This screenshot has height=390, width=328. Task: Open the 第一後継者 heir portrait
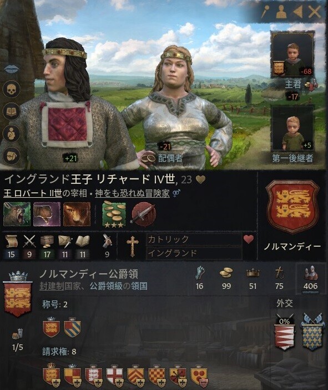(x=292, y=128)
